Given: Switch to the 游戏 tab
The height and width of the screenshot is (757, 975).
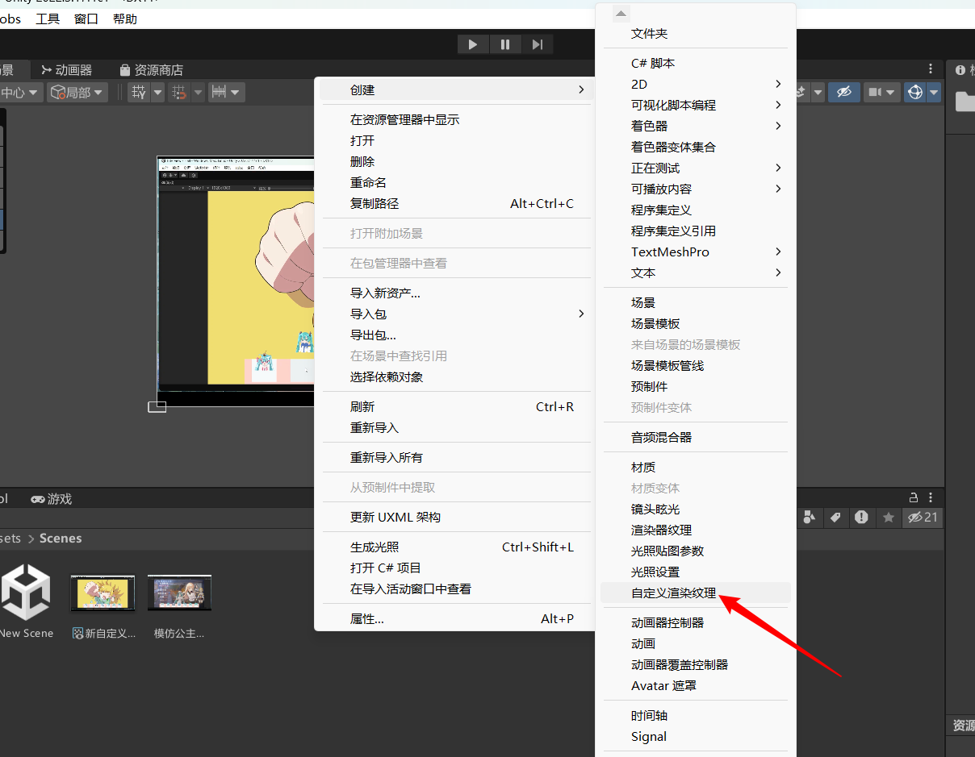Looking at the screenshot, I should click(52, 499).
